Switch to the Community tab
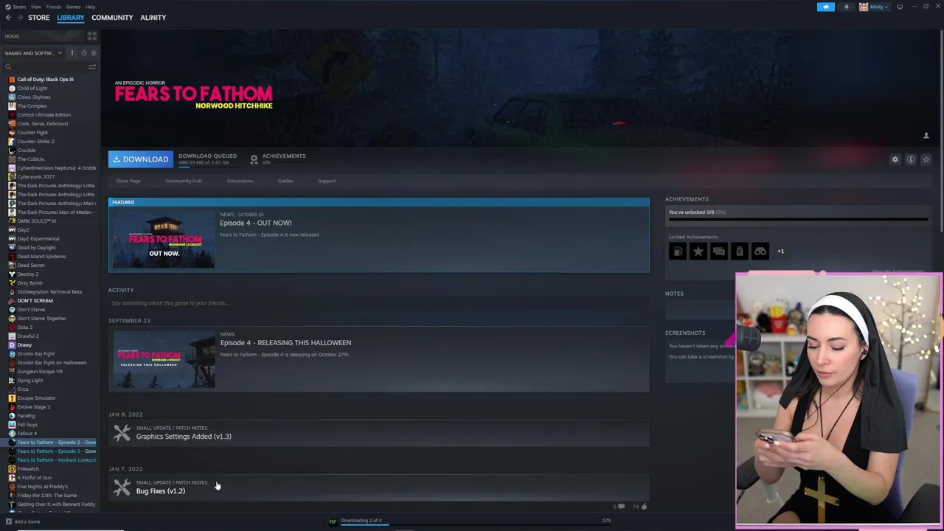Screen dimensions: 944x531 pos(112,18)
